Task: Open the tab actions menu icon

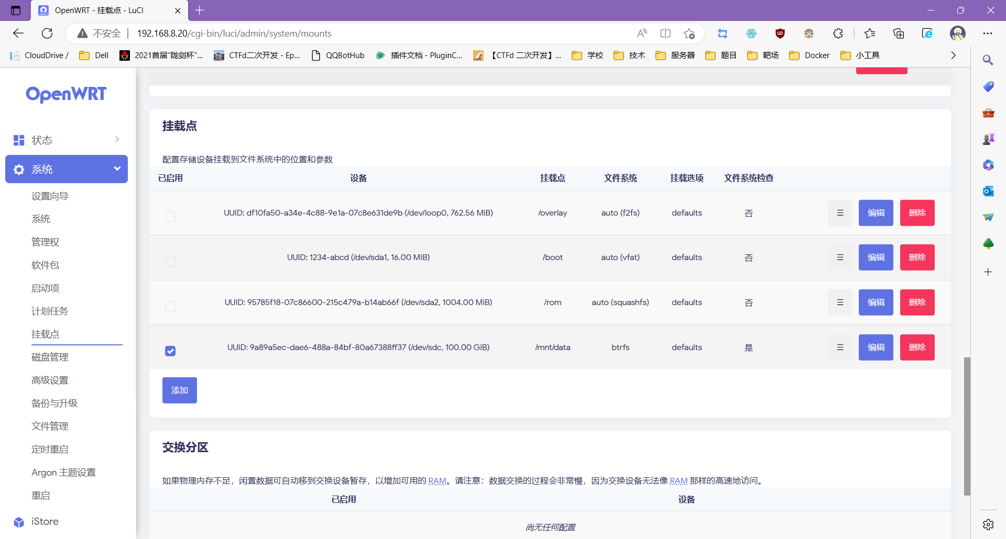Action: click(x=16, y=10)
